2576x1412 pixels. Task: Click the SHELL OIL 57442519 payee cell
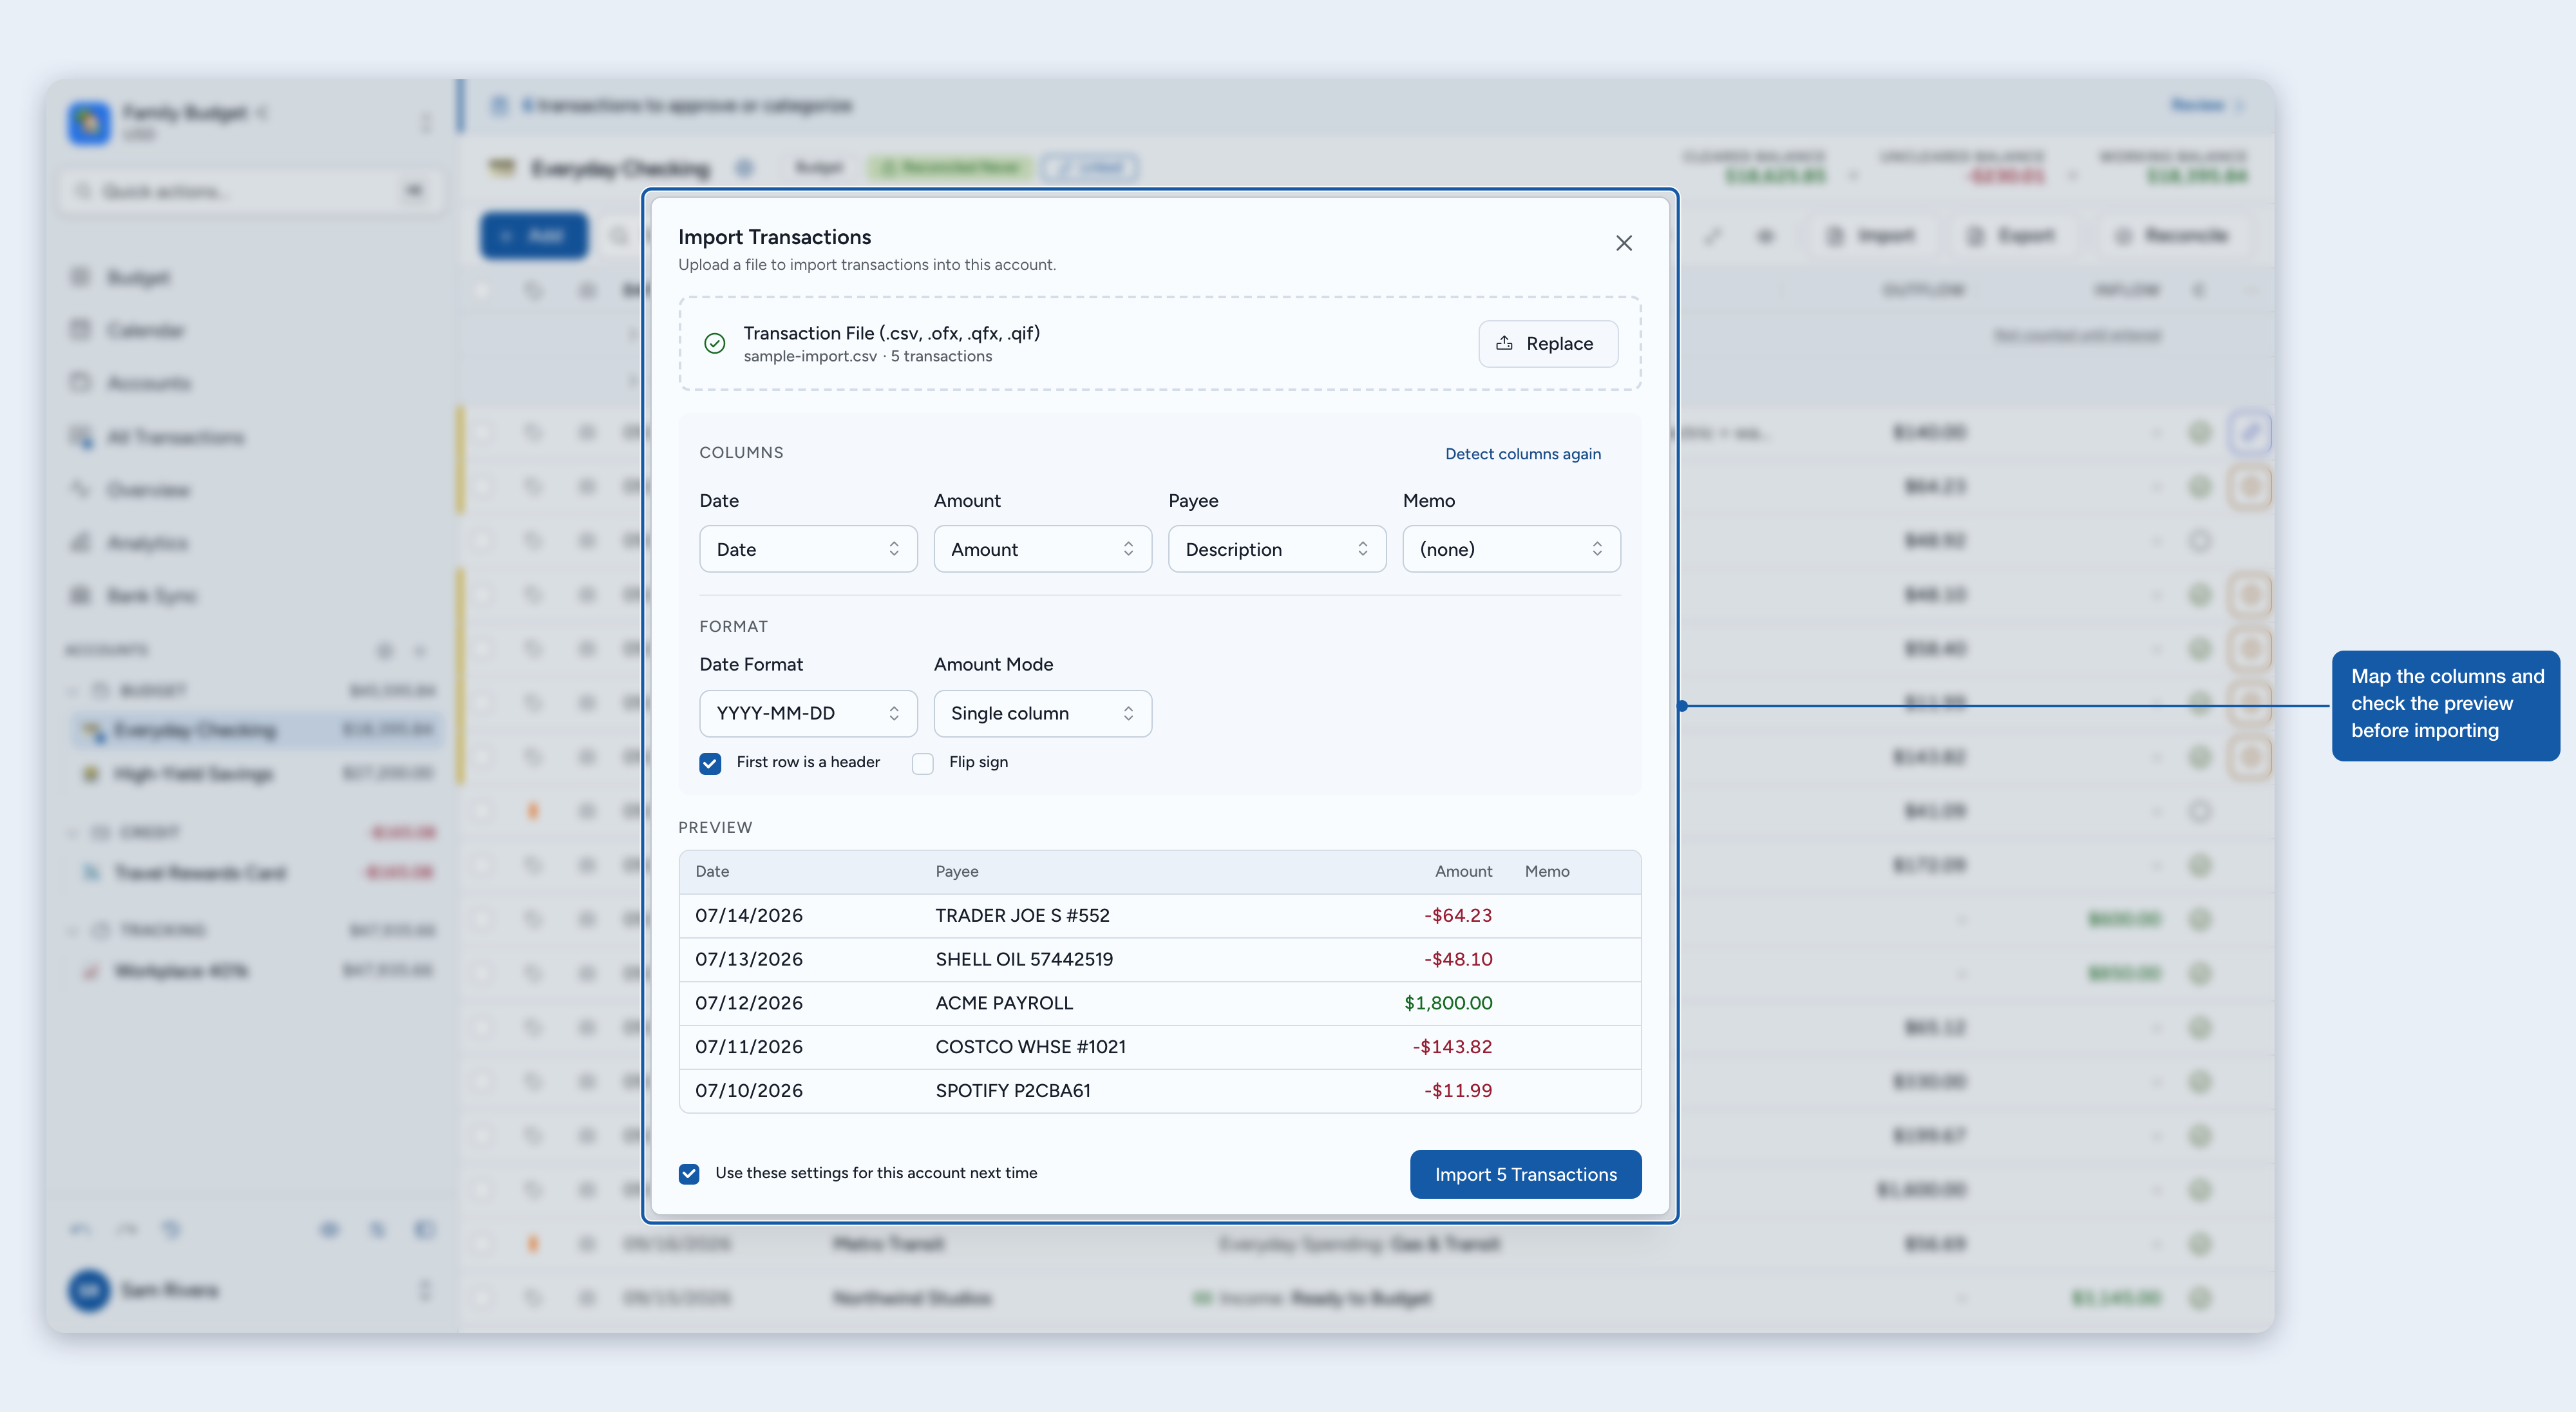tap(1024, 959)
